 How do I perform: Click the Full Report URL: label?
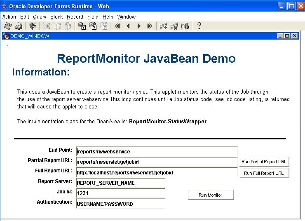(54, 171)
